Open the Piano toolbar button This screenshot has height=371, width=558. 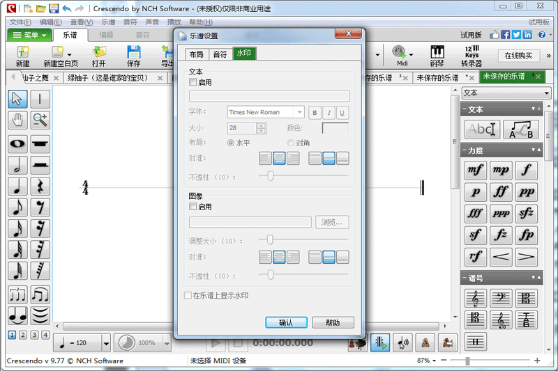pos(437,56)
